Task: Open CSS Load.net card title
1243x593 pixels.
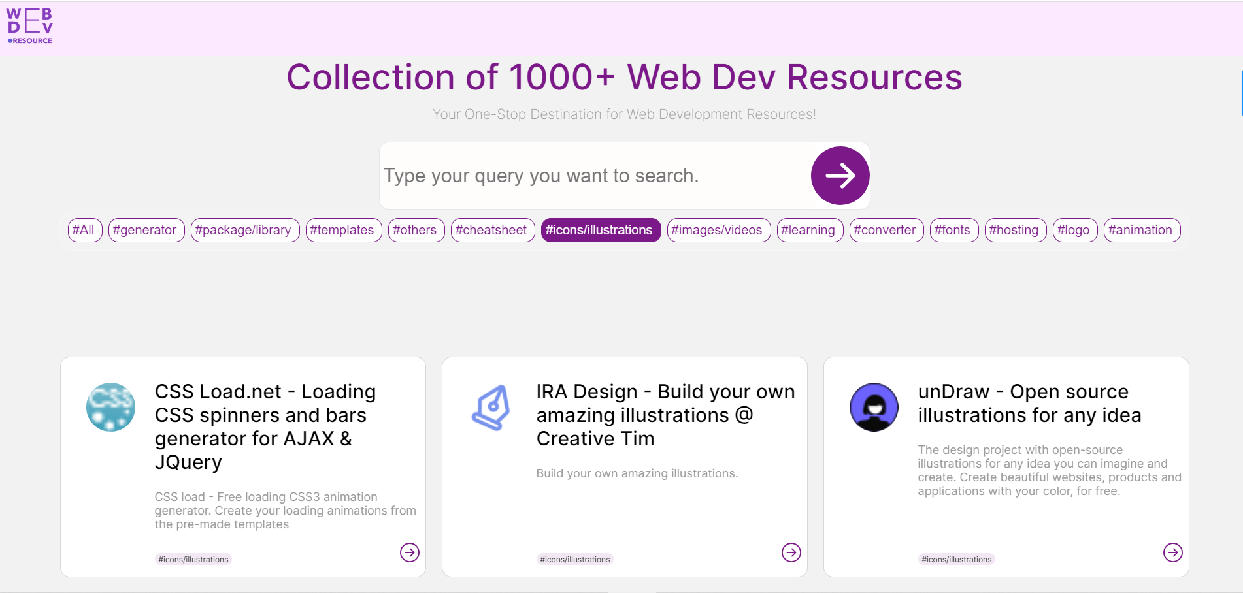Action: point(265,426)
